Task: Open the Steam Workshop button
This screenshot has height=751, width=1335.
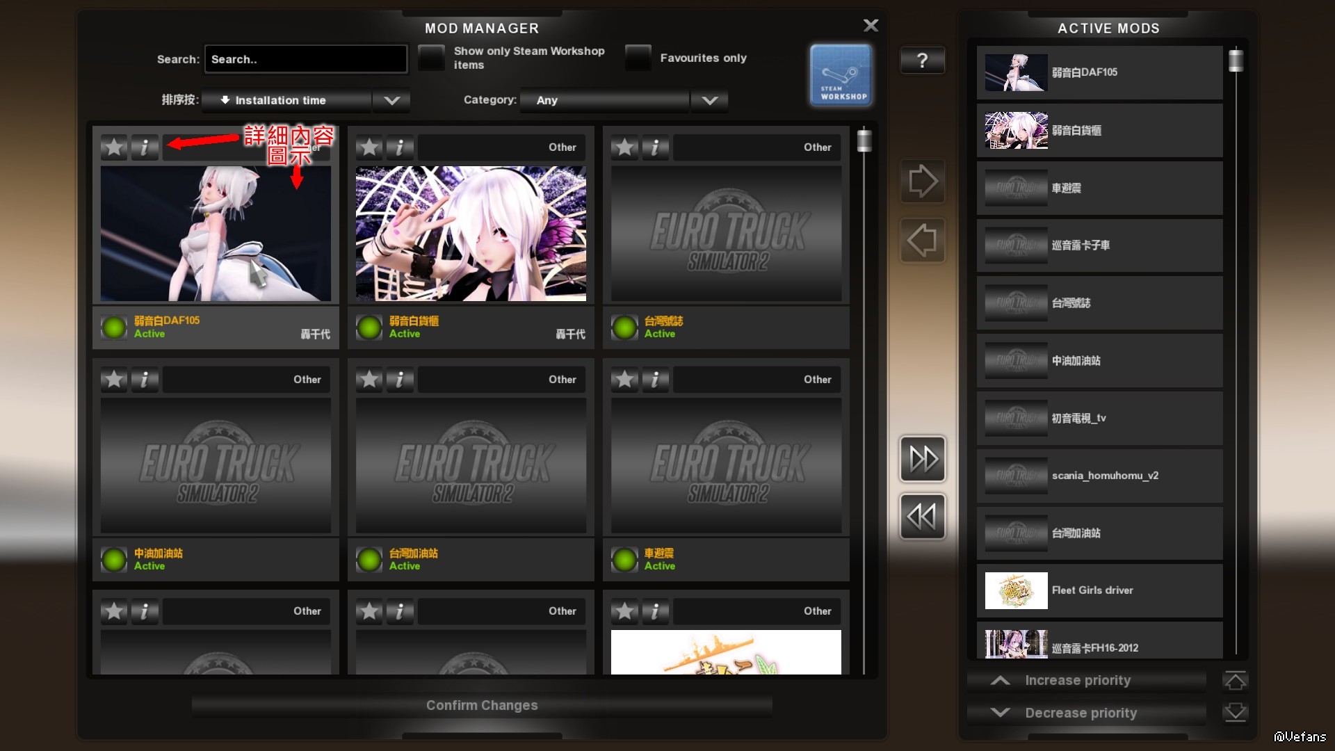Action: (841, 75)
